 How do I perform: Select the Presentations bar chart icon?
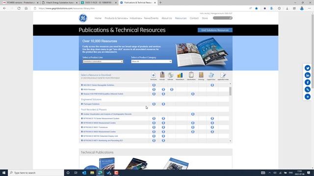tap(180, 75)
